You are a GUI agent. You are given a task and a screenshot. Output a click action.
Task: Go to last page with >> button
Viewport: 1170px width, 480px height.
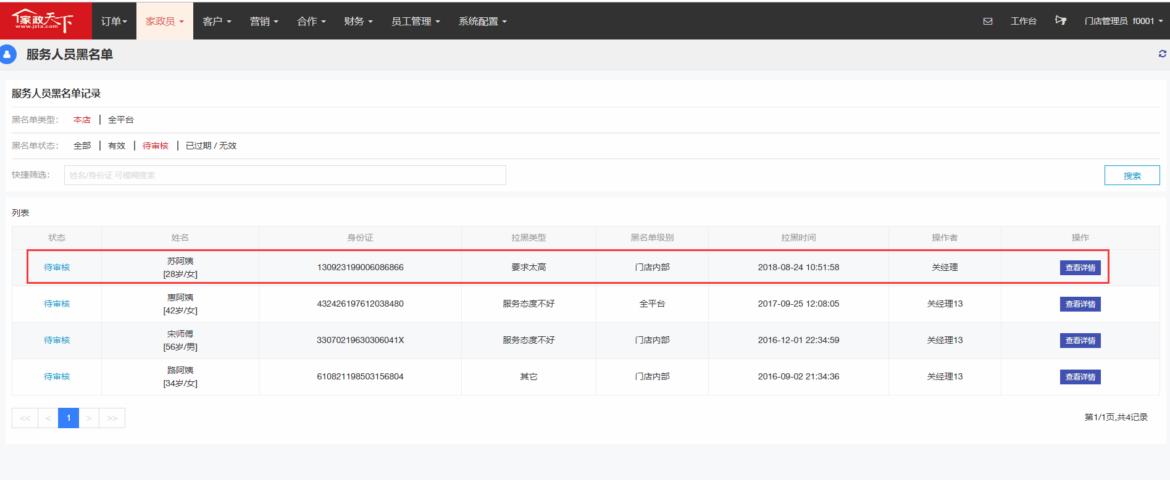112,418
